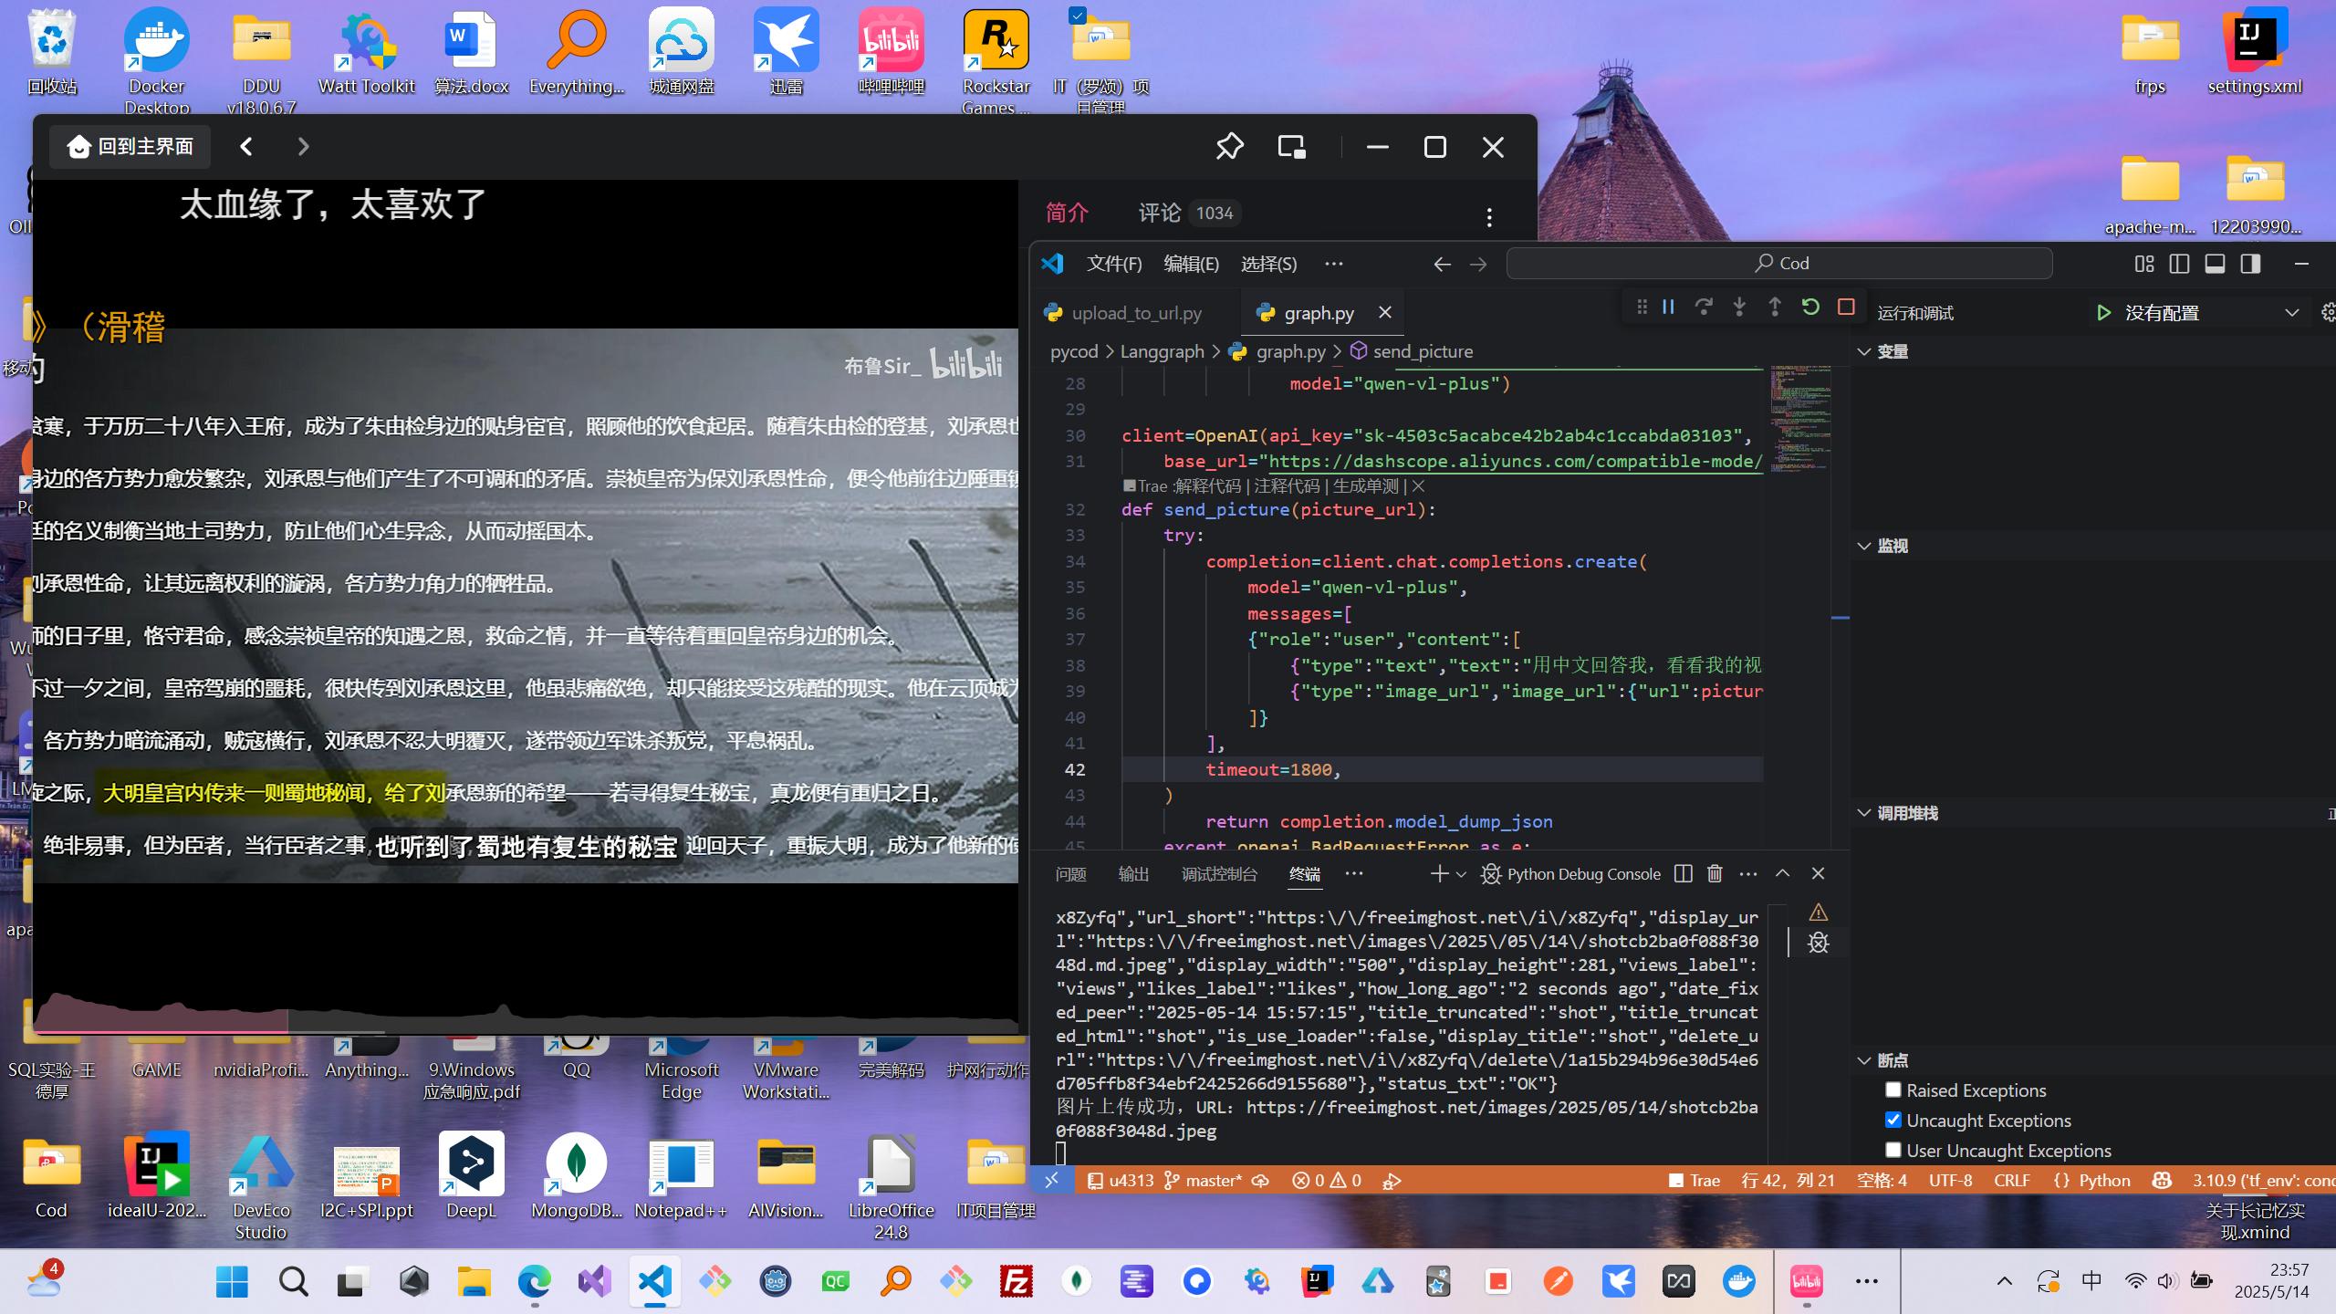Click the CRLF line ending status entry
Viewport: 2336px width, 1314px height.
coord(2011,1180)
